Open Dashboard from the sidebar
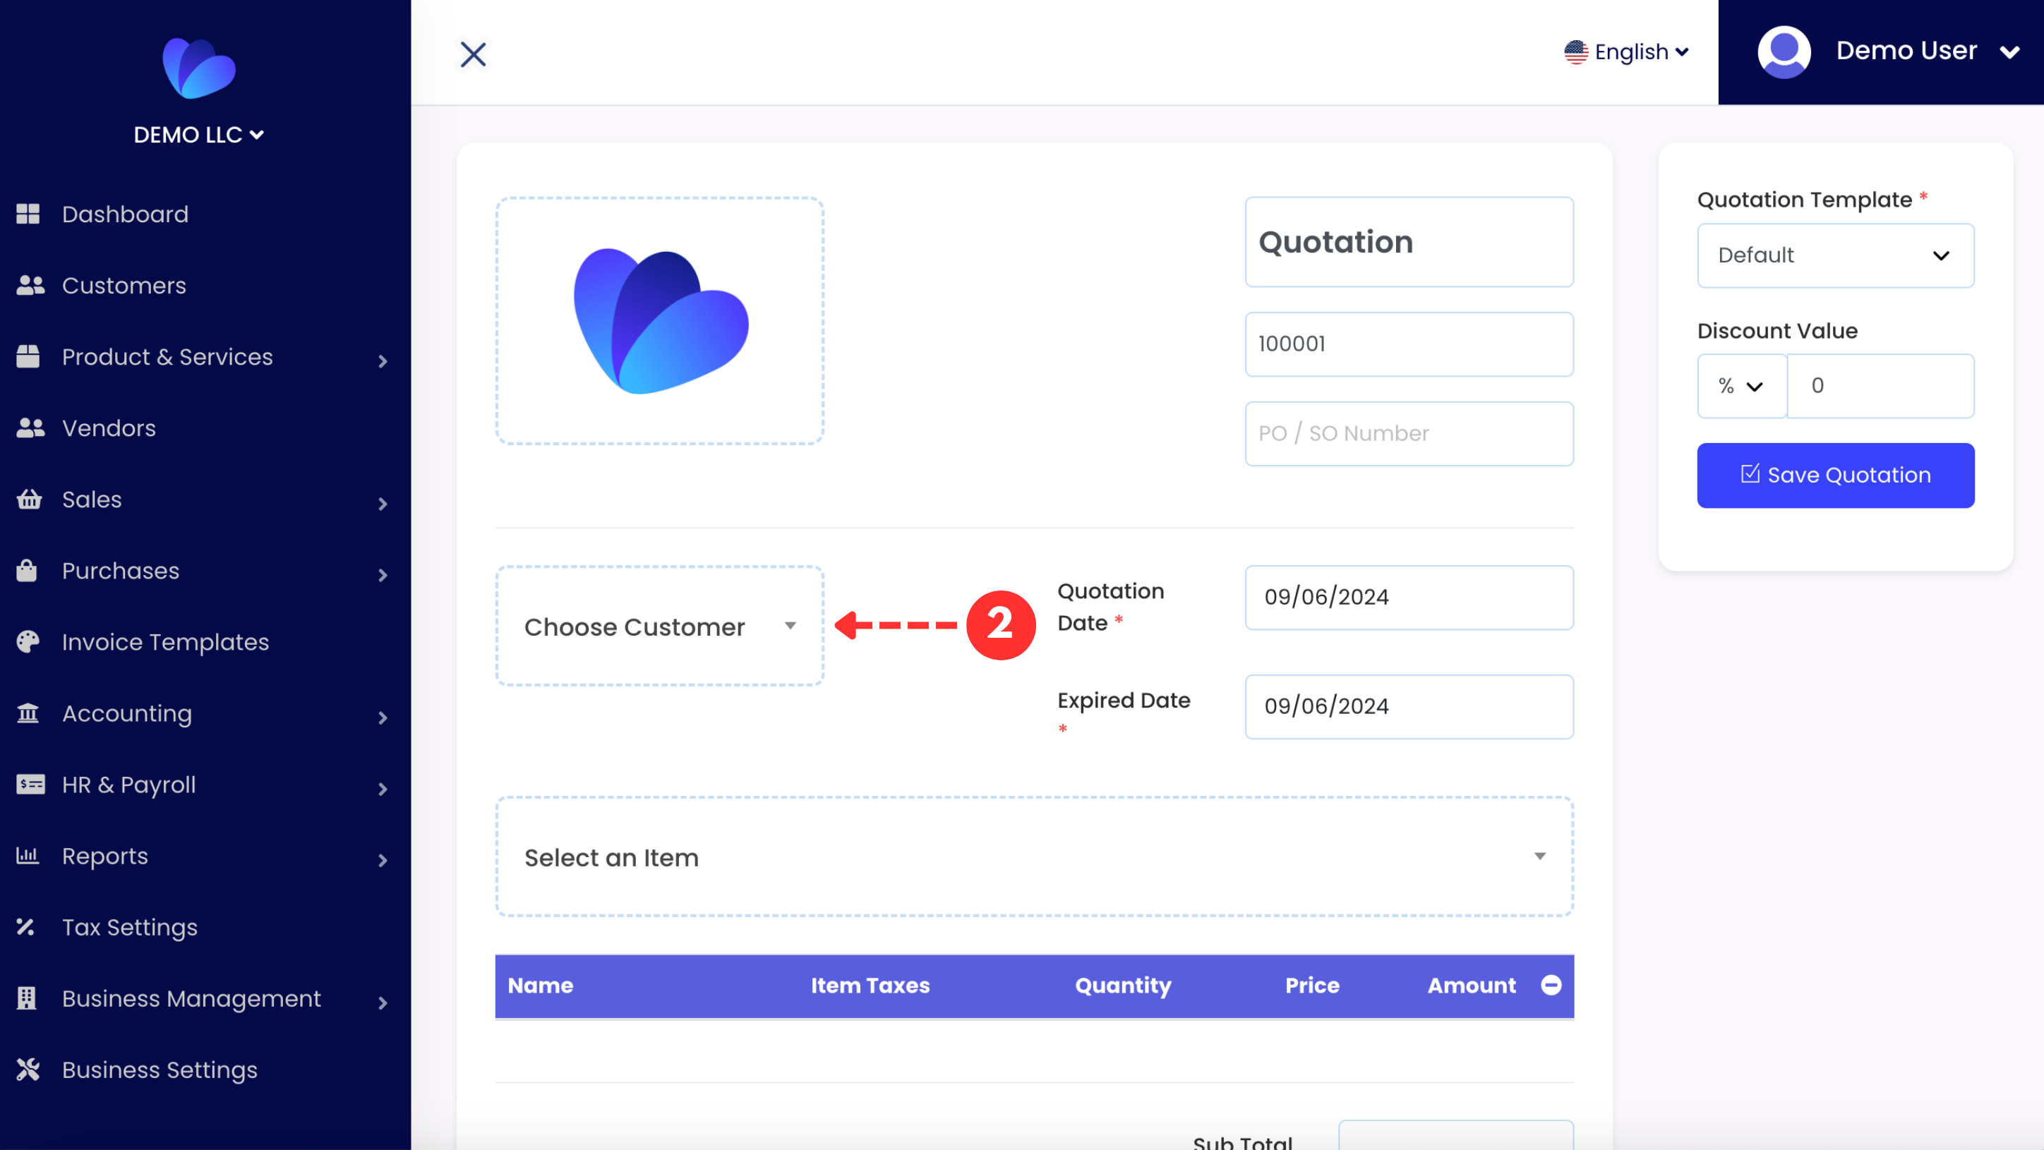This screenshot has height=1150, width=2044. point(126,214)
